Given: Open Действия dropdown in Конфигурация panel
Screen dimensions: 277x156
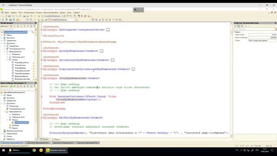Looking at the screenshot, I should (4, 26).
